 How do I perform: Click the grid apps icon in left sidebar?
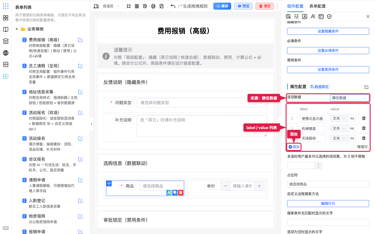[6, 18]
